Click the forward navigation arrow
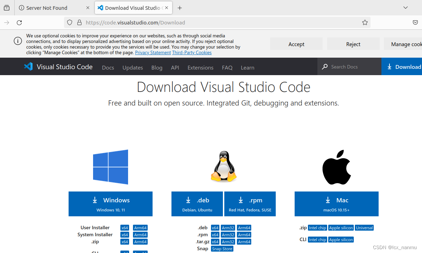This screenshot has width=422, height=253. (x=7, y=22)
